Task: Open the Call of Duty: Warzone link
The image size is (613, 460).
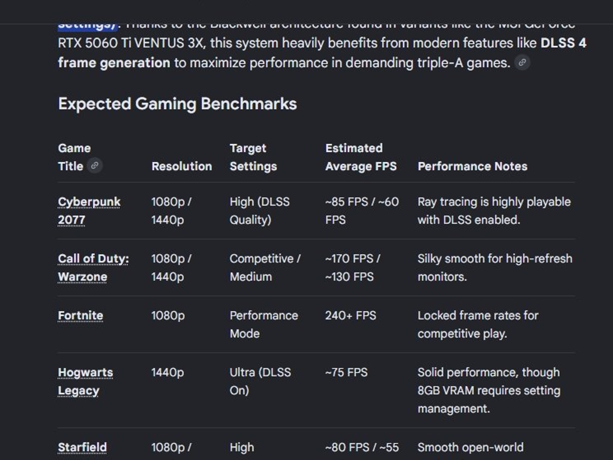Action: [x=93, y=268]
